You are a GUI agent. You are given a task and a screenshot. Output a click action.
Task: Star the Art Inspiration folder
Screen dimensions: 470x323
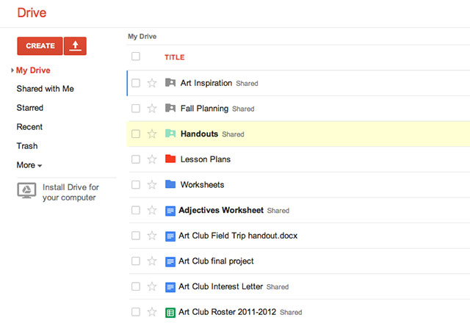[x=152, y=83]
